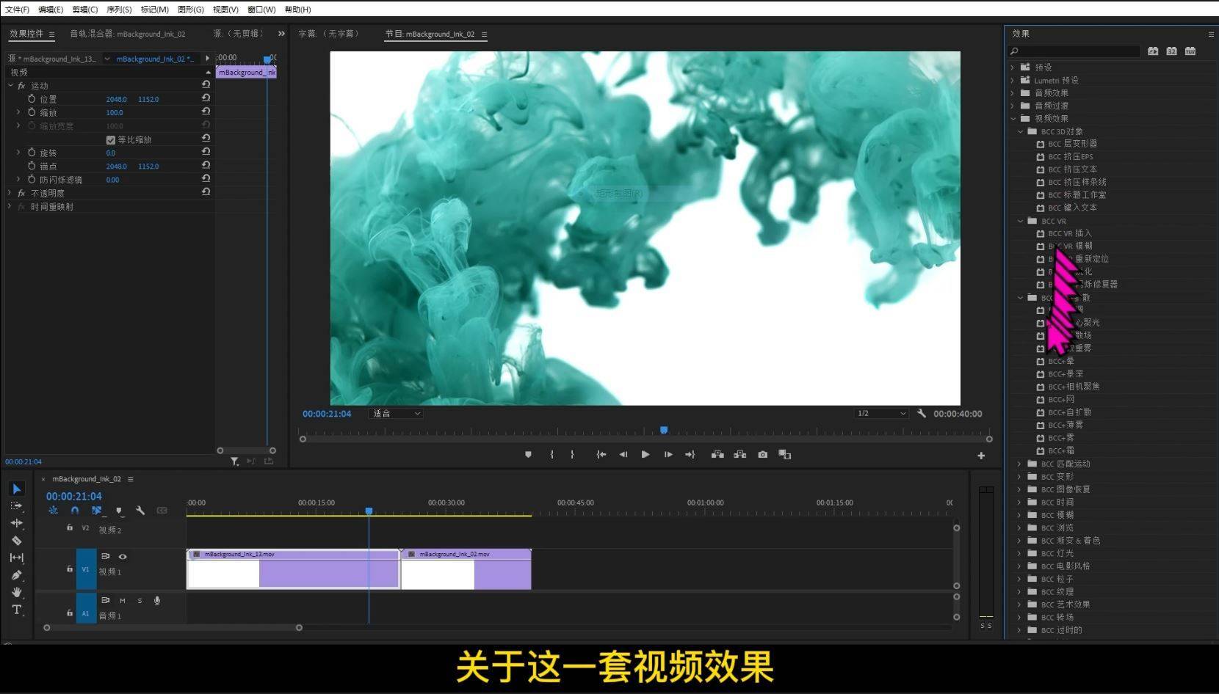This screenshot has height=694, width=1219.
Task: Select the Razor tool in timeline toolbar
Action: pos(17,541)
